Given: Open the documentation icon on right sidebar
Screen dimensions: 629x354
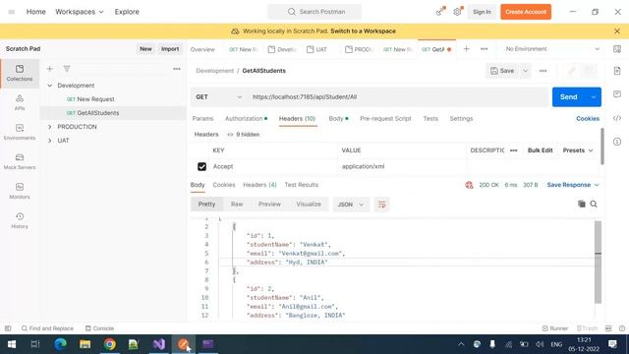Looking at the screenshot, I should (x=617, y=71).
